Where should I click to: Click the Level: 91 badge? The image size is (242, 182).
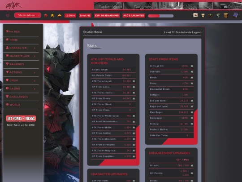pyautogui.click(x=85, y=15)
